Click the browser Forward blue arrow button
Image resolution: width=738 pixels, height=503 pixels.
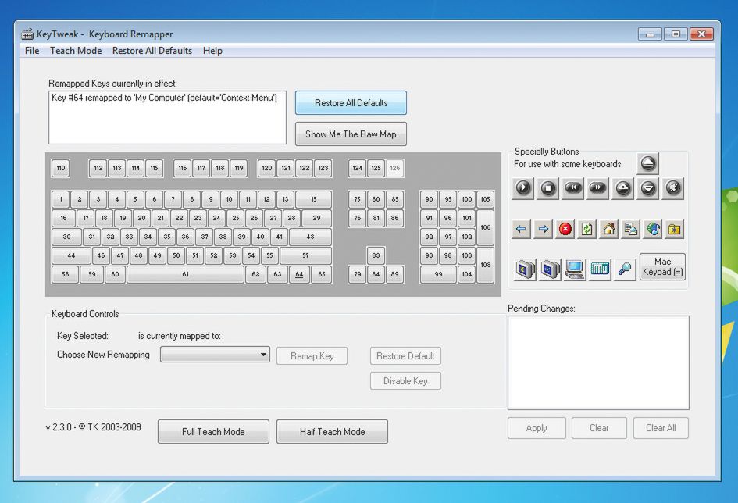[x=543, y=229]
